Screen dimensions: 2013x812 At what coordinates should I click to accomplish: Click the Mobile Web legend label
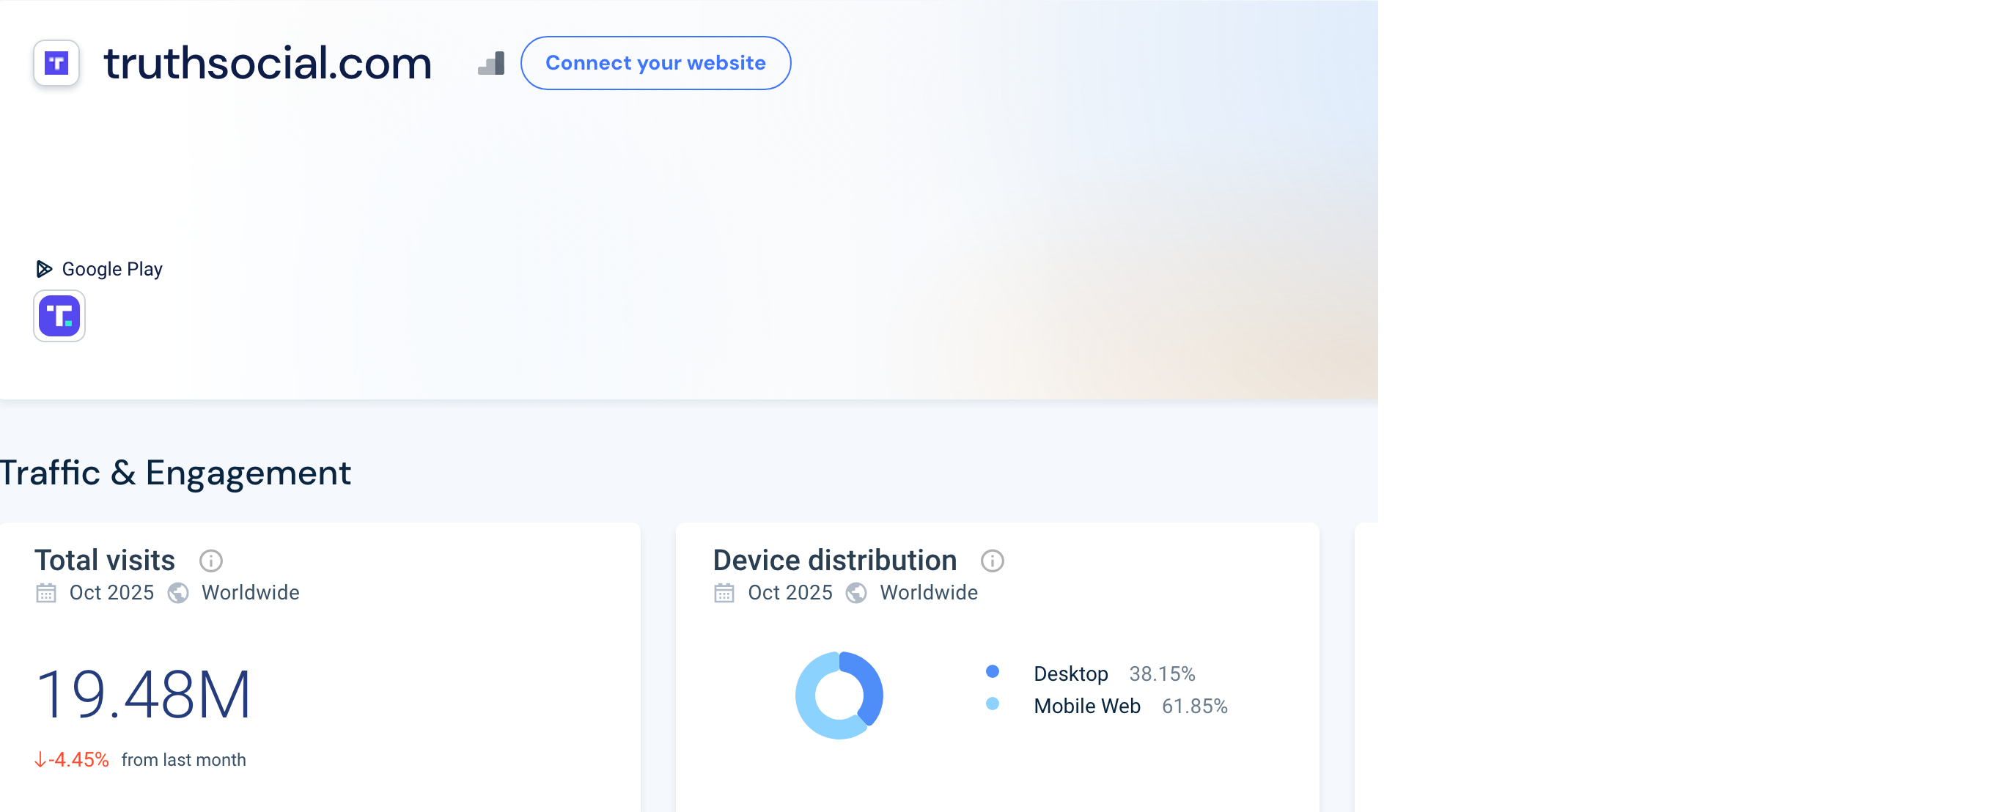(1087, 706)
